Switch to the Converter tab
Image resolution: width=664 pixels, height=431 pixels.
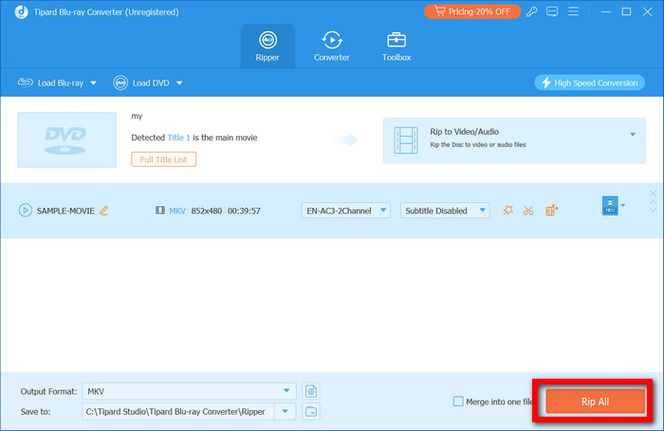331,46
